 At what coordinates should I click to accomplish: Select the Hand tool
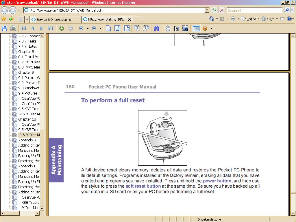[x=167, y=28]
